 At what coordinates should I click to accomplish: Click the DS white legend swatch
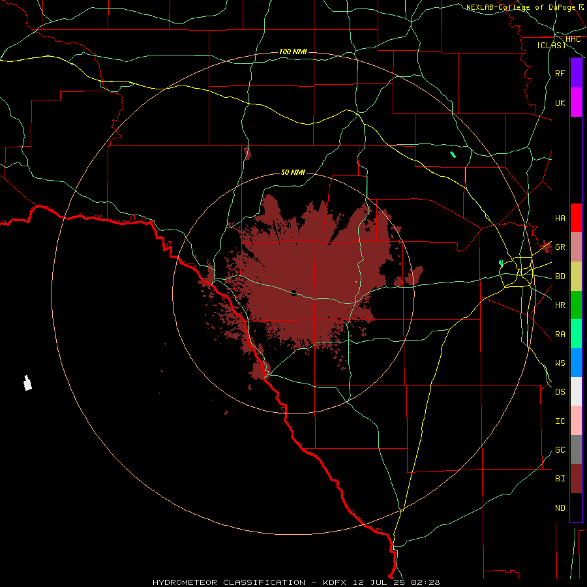coord(576,391)
